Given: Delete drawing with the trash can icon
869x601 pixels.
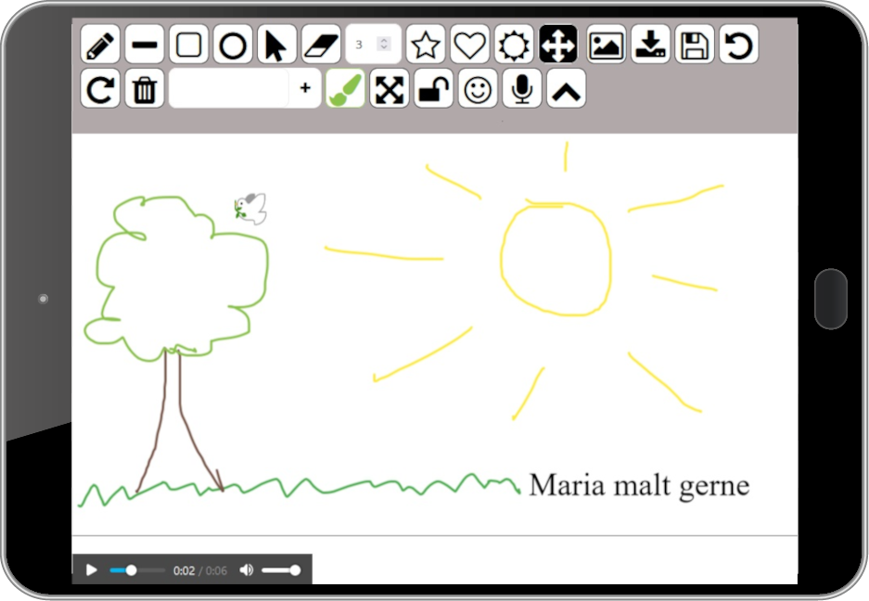Looking at the screenshot, I should (x=145, y=89).
